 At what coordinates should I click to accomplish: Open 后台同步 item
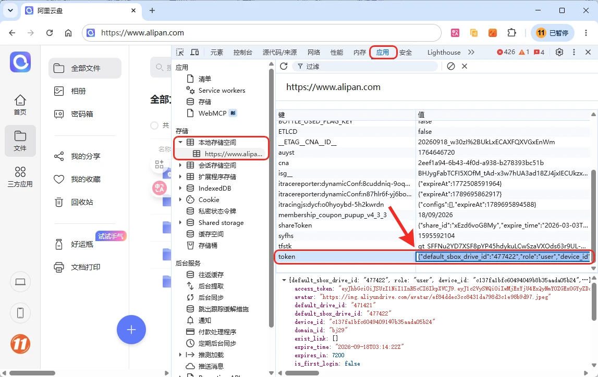tap(205, 297)
